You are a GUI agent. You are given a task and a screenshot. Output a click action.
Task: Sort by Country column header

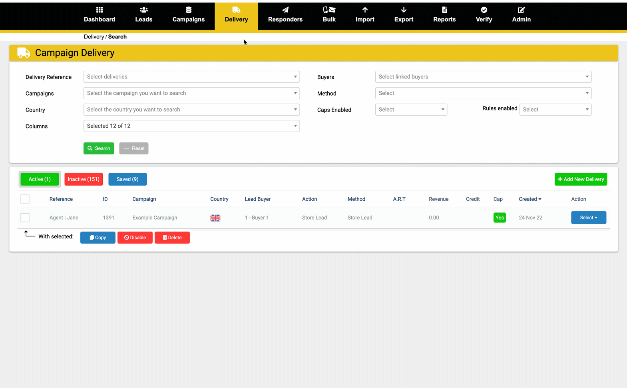point(219,199)
